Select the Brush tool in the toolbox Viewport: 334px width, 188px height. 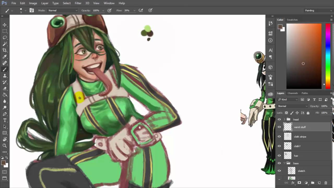5,69
